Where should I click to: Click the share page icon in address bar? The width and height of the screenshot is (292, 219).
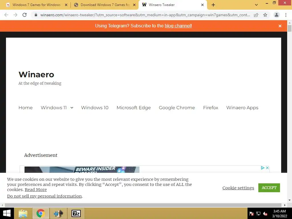[256, 15]
